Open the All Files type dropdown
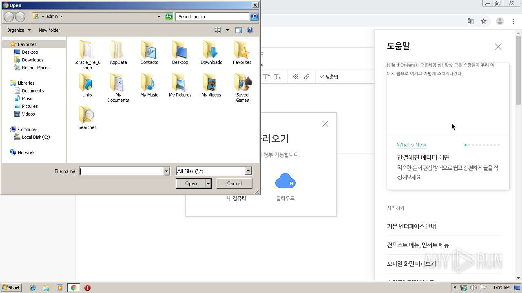 click(x=248, y=171)
